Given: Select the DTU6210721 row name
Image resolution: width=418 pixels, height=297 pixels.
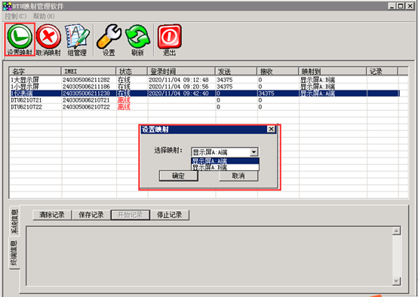Looking at the screenshot, I should (26, 100).
